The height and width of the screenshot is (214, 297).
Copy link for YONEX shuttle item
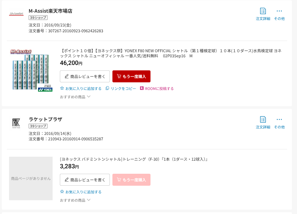pyautogui.click(x=121, y=89)
